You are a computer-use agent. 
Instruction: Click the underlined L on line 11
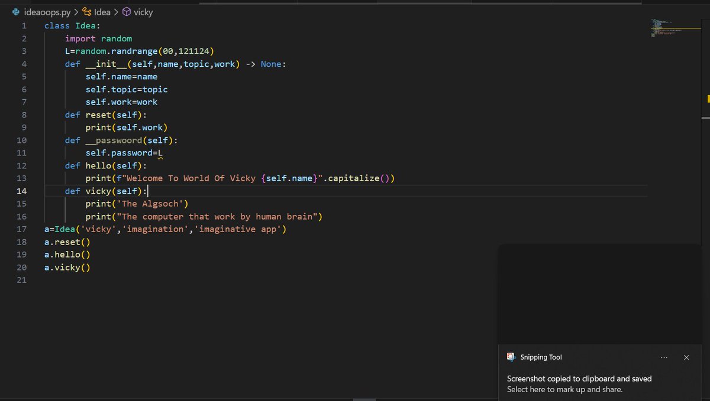coord(160,153)
